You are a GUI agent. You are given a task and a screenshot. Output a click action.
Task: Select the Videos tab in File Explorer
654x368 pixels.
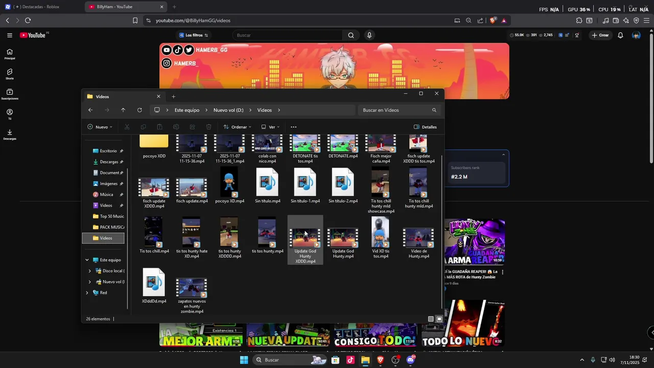(123, 97)
